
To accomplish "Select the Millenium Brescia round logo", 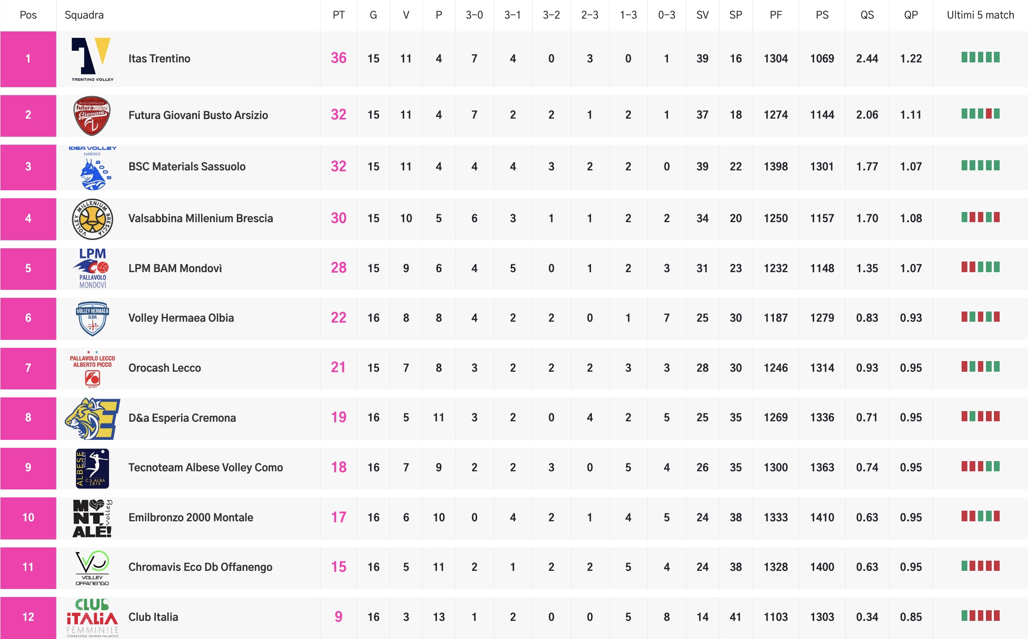I will [92, 219].
